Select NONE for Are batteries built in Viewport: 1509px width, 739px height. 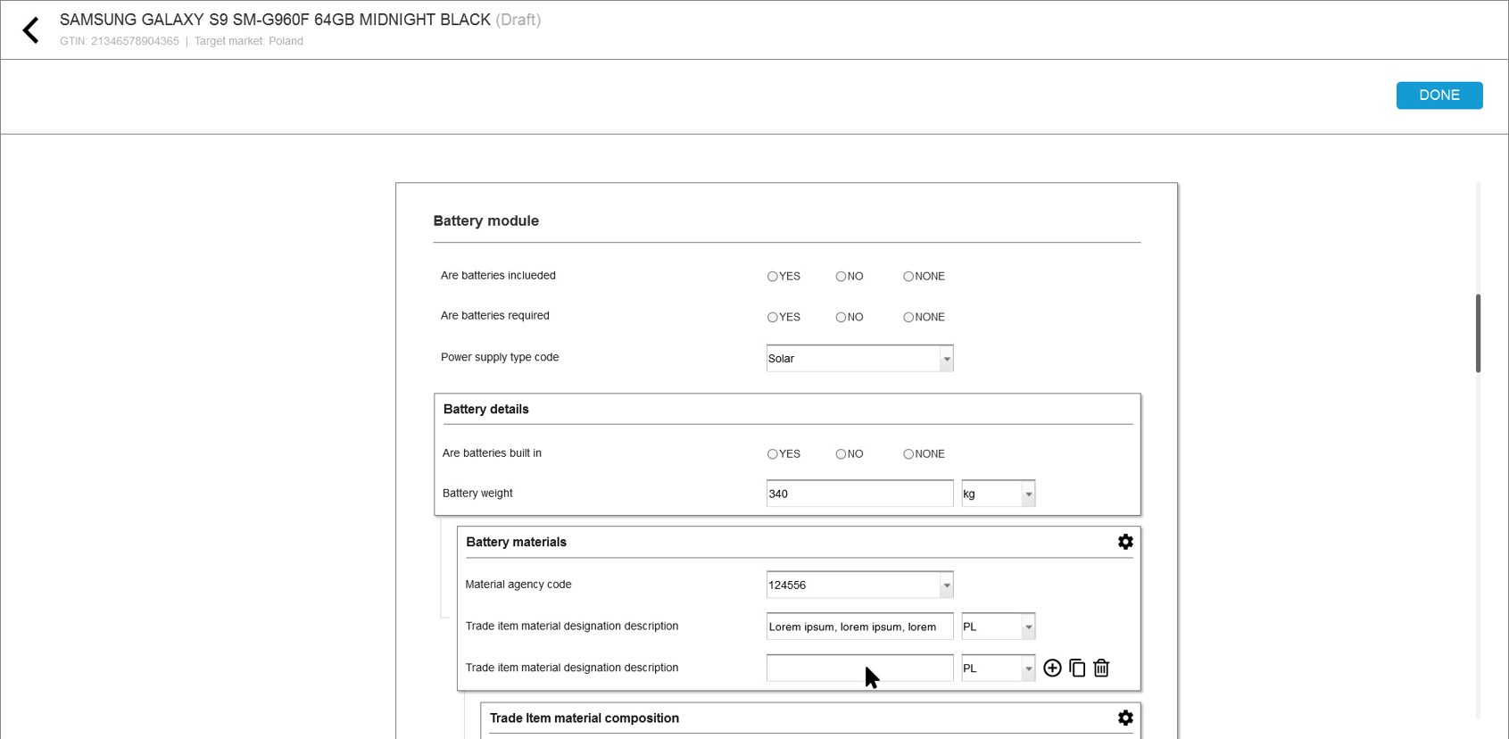pos(908,454)
